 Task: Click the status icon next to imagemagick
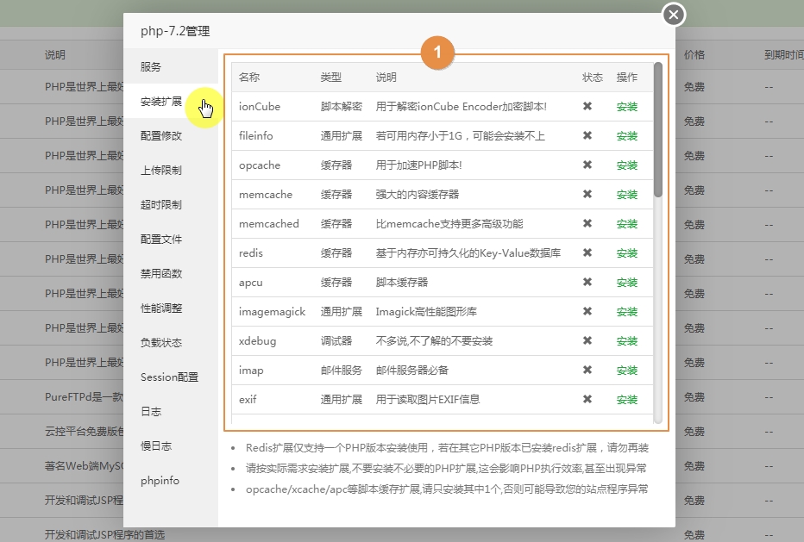pyautogui.click(x=587, y=311)
